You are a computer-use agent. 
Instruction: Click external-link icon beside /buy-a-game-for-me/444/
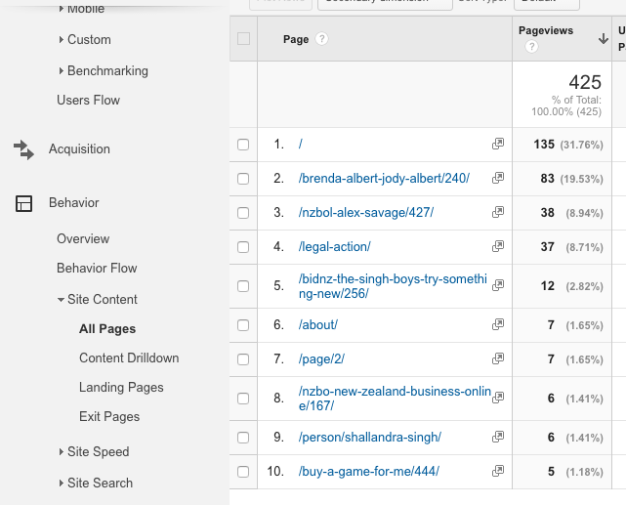tap(498, 472)
